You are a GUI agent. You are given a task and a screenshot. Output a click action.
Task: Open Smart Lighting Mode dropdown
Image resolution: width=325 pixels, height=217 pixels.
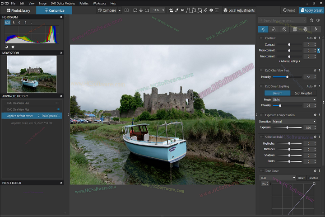tap(294, 99)
